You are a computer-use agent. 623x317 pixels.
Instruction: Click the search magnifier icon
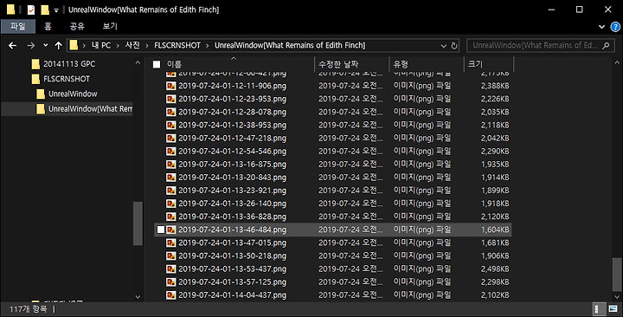[x=606, y=46]
